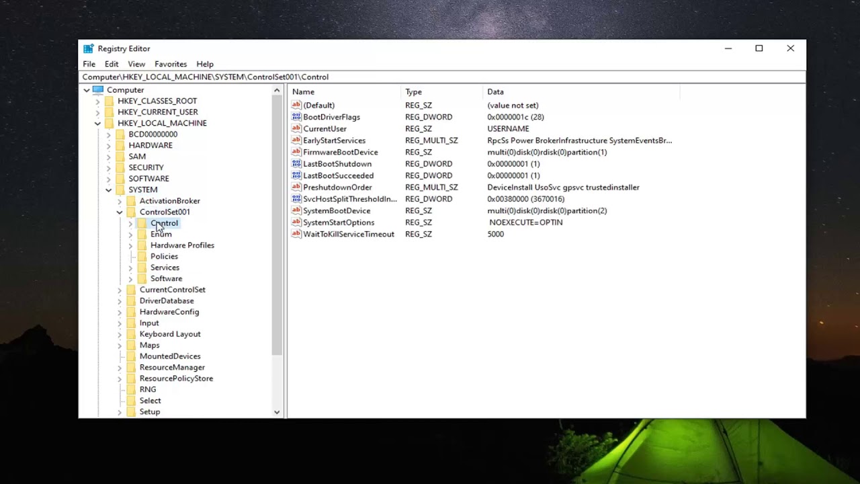Click the Registry Editor title bar icon
860x484 pixels.
pyautogui.click(x=89, y=48)
